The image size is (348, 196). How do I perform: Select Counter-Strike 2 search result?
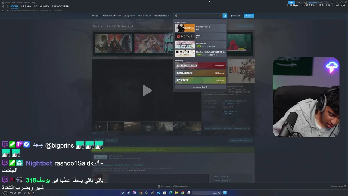[200, 28]
